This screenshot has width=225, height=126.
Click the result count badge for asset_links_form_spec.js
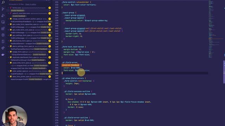click(x=50, y=63)
